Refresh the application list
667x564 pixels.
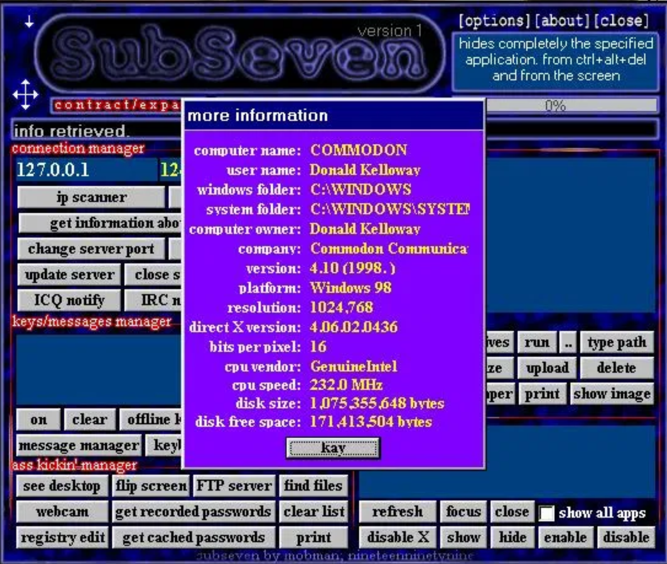tap(397, 512)
